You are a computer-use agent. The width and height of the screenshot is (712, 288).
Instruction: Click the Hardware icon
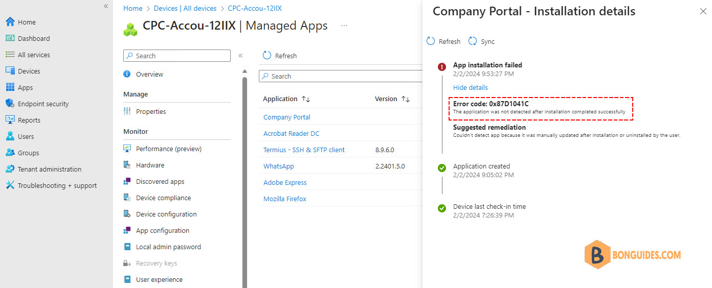pyautogui.click(x=127, y=165)
